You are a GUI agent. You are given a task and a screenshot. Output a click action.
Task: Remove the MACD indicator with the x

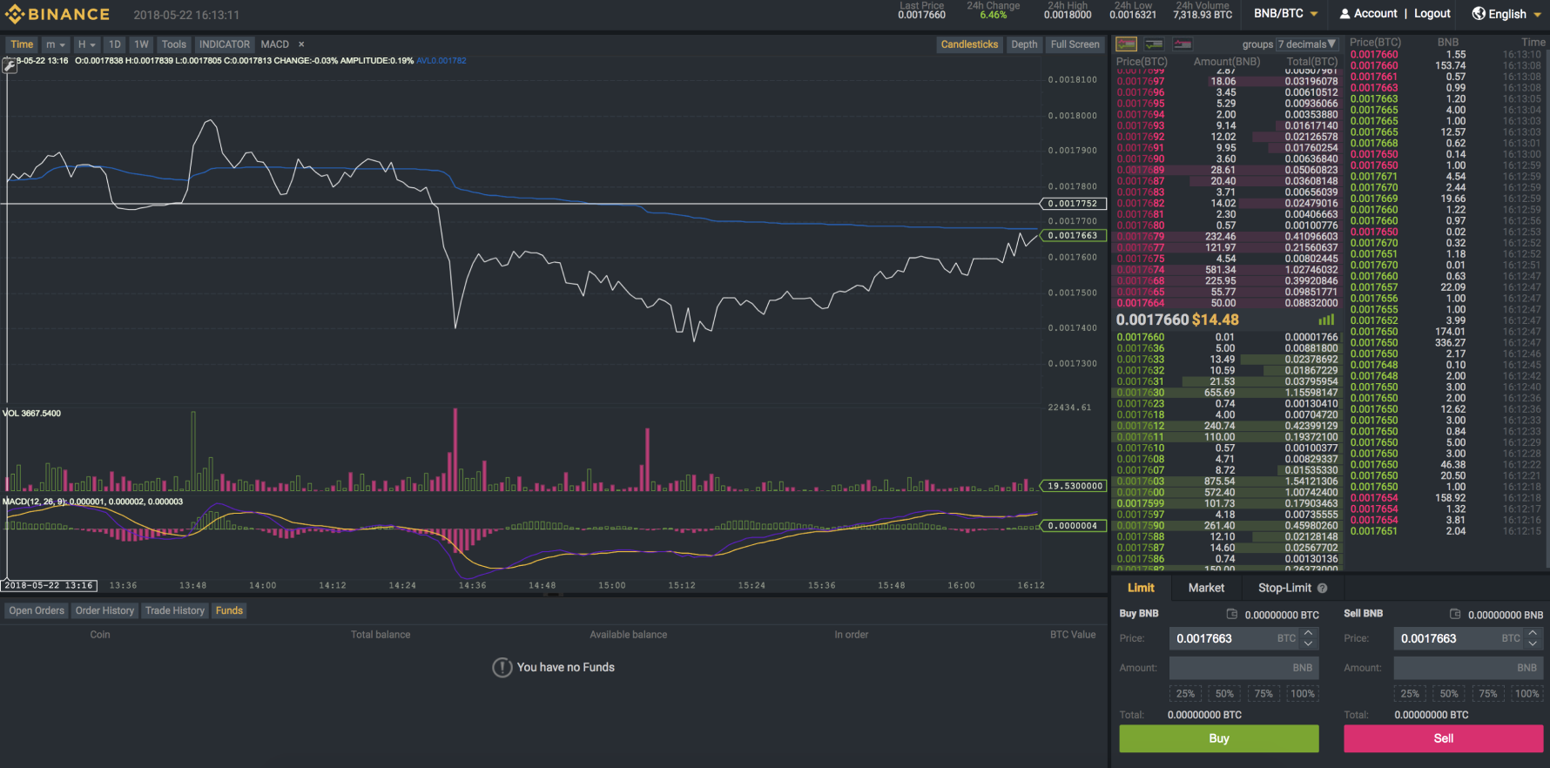pyautogui.click(x=301, y=44)
